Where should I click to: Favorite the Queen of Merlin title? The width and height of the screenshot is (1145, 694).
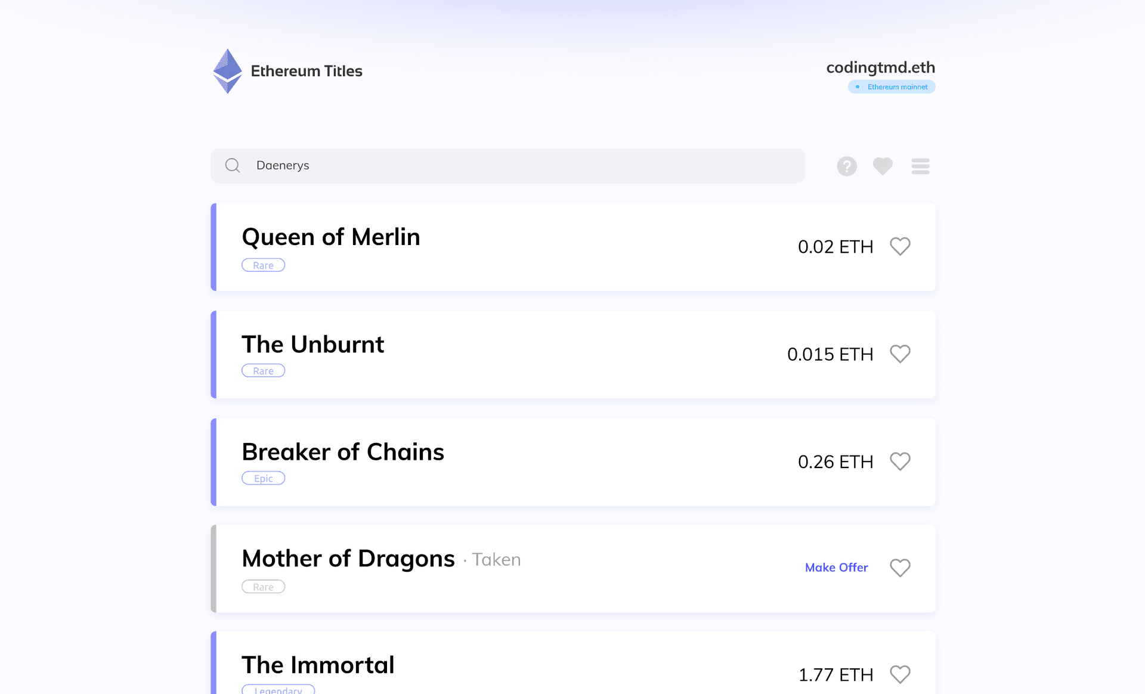click(900, 246)
